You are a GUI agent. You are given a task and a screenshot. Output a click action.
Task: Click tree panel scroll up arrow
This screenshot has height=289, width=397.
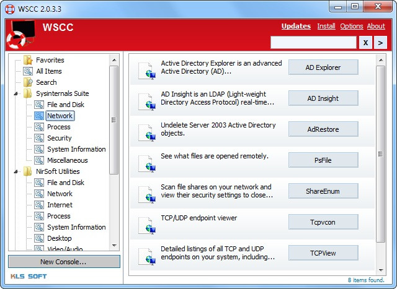click(114, 60)
